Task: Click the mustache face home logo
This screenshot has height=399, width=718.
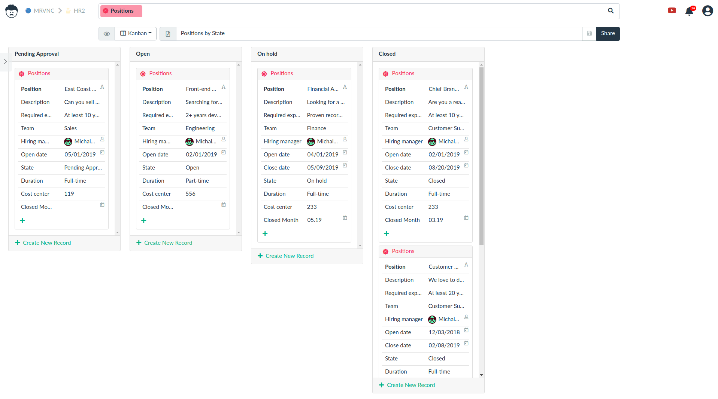Action: point(12,11)
